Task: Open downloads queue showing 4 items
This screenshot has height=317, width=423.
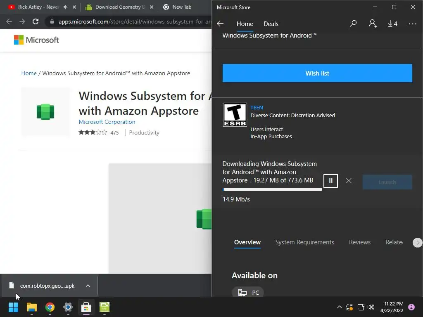Action: click(392, 24)
